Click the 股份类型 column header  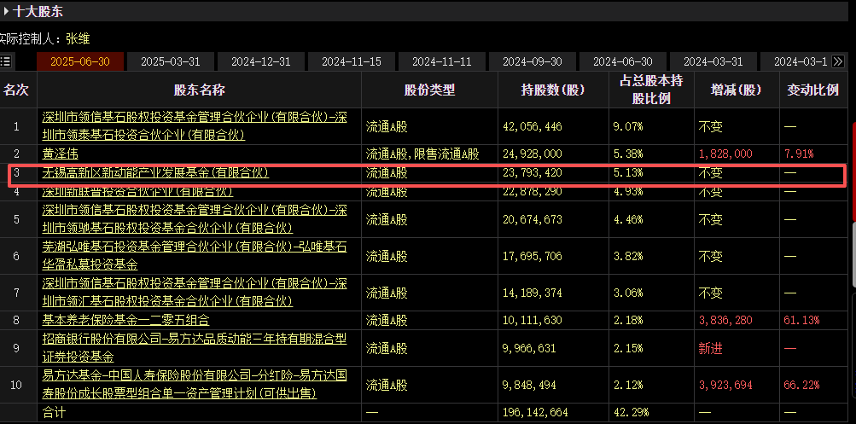click(429, 90)
